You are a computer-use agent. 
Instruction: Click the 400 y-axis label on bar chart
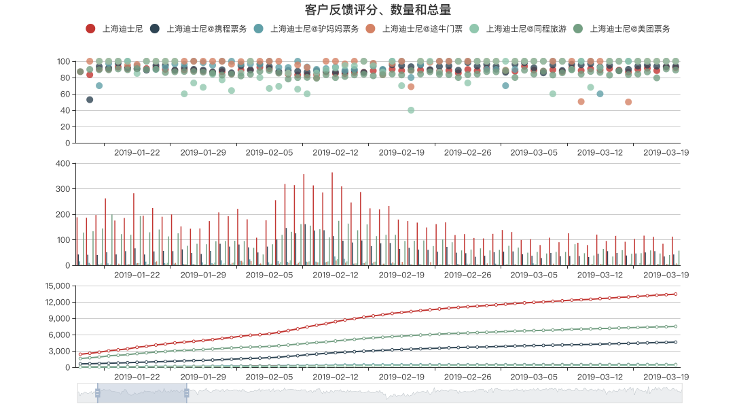click(62, 163)
